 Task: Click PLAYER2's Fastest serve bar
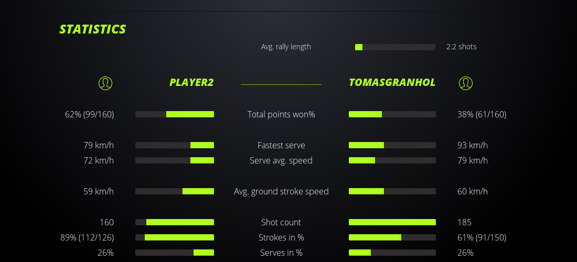pos(175,145)
